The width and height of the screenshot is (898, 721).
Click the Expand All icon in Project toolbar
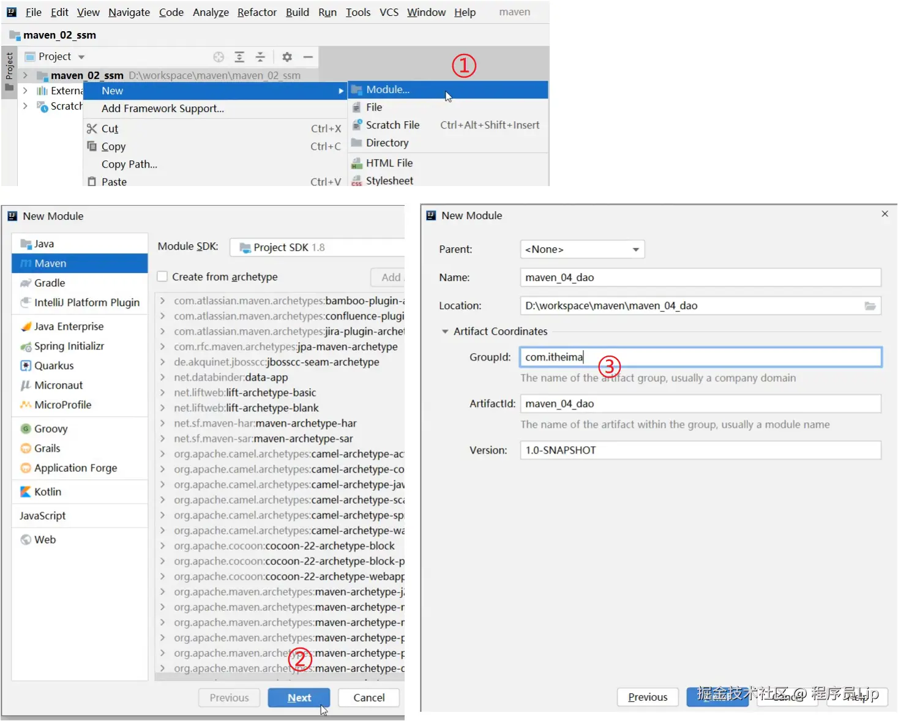pyautogui.click(x=239, y=57)
